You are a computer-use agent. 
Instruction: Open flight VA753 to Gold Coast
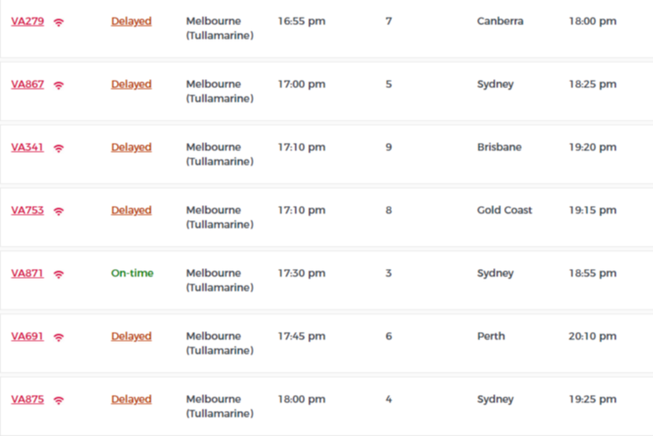28,211
